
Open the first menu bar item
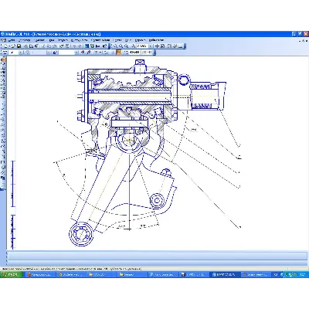pyautogui.click(x=11, y=40)
